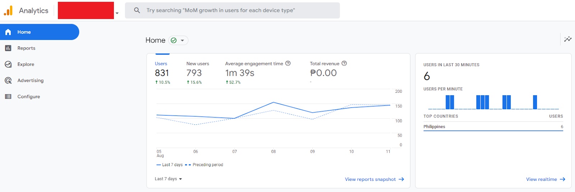
Task: Click the Configure table icon
Action: point(8,97)
